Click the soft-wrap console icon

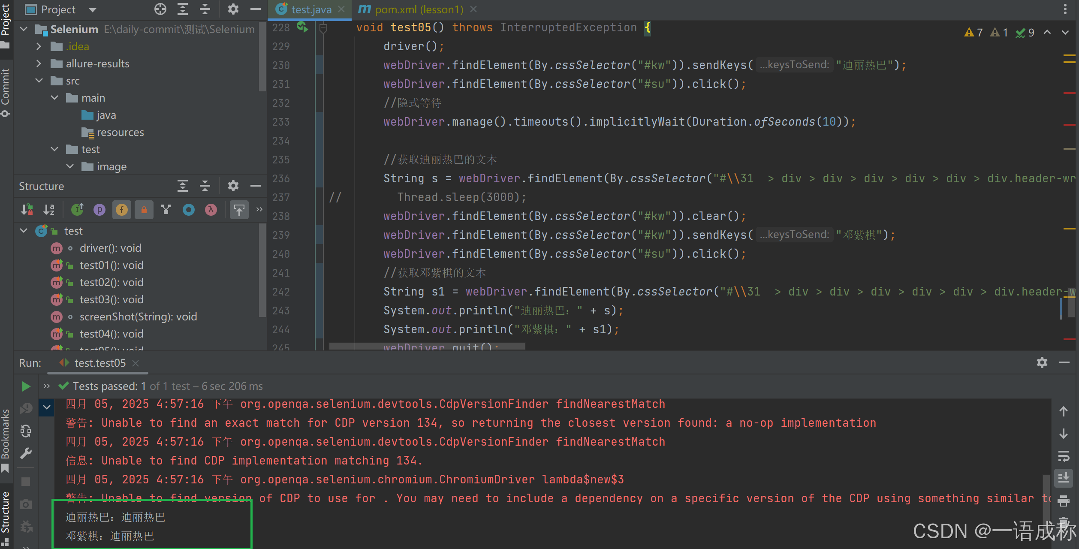coord(1064,456)
